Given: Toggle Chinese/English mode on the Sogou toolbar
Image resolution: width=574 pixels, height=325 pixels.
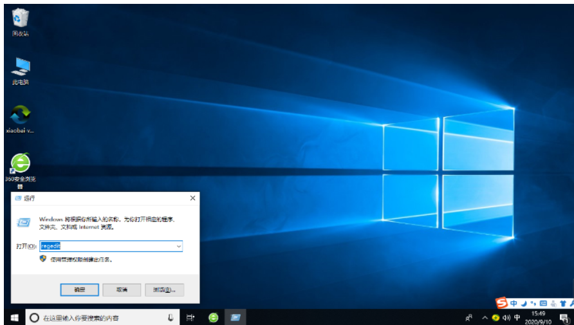Looking at the screenshot, I should pos(514,302).
